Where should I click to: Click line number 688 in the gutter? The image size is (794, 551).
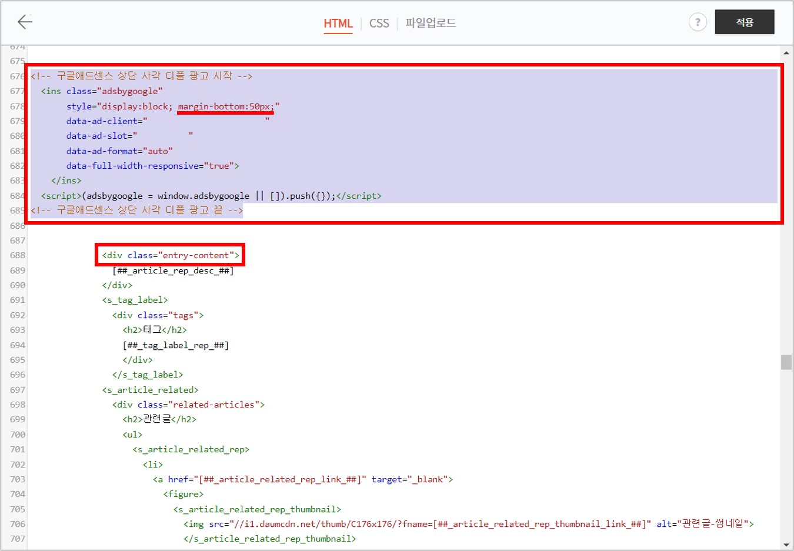18,255
